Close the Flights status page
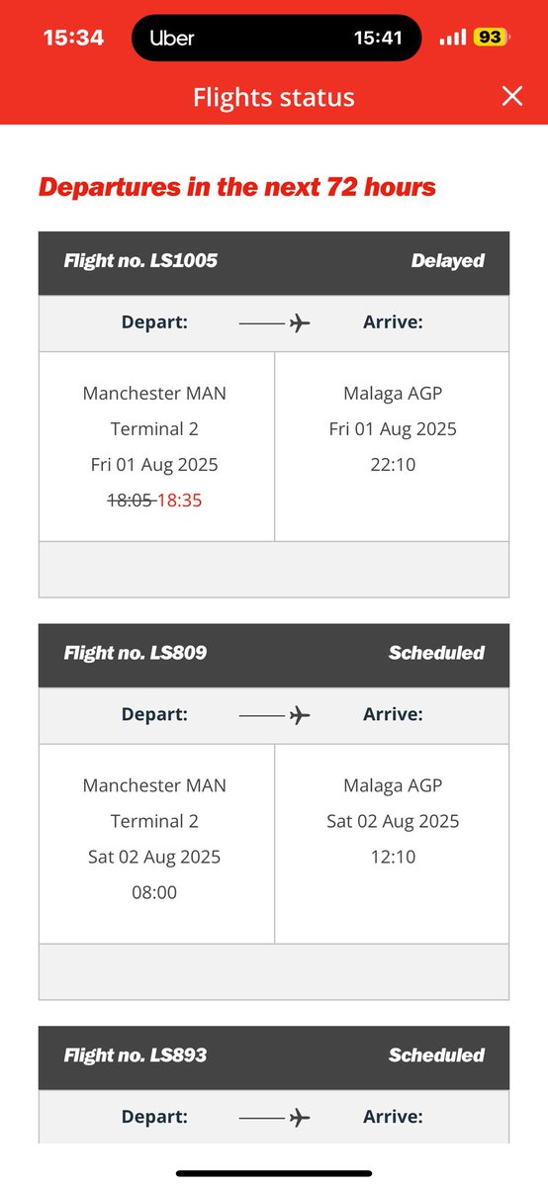Viewport: 548px width, 1187px height. [x=511, y=96]
